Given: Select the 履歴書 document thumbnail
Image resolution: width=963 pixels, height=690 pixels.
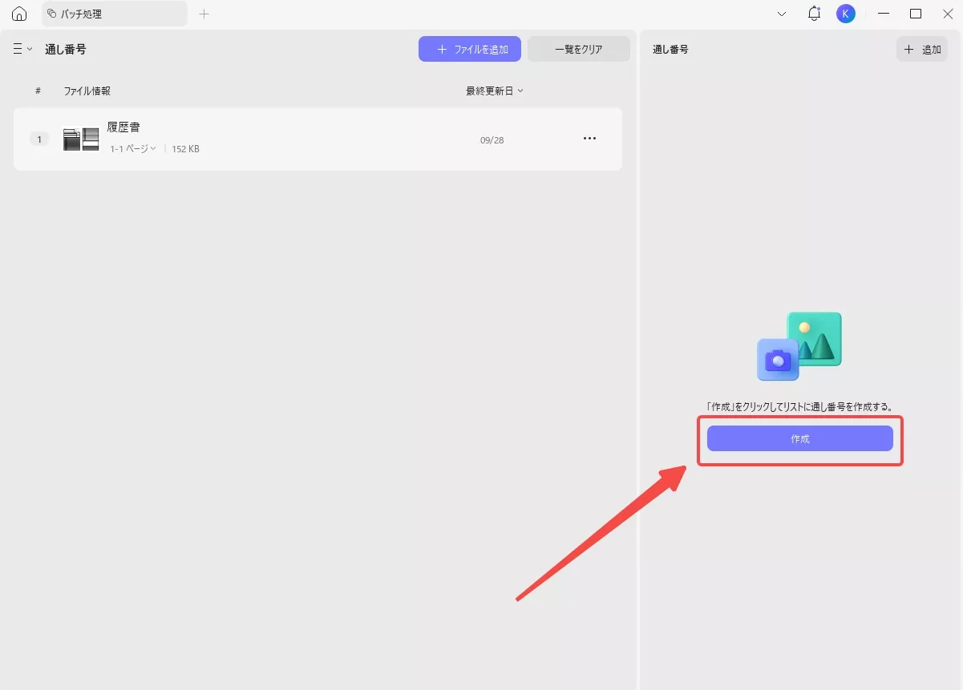Looking at the screenshot, I should (x=80, y=139).
